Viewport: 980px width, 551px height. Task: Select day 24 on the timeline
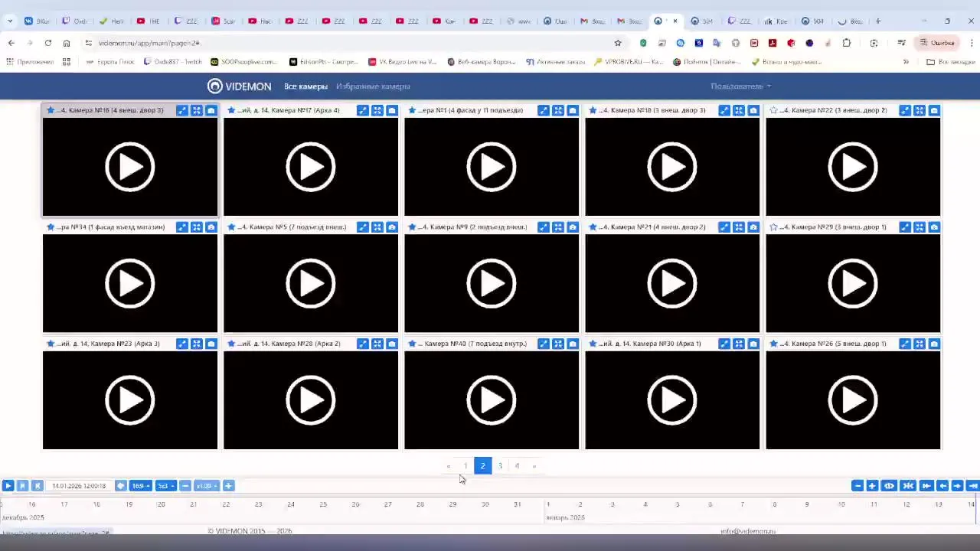[x=291, y=504]
